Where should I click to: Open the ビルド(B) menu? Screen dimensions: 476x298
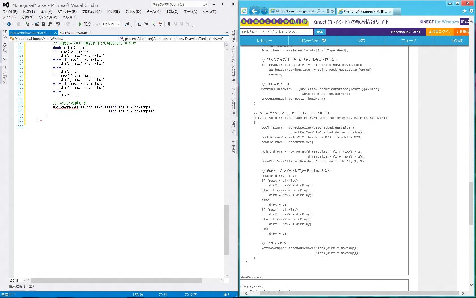pyautogui.click(x=113, y=12)
